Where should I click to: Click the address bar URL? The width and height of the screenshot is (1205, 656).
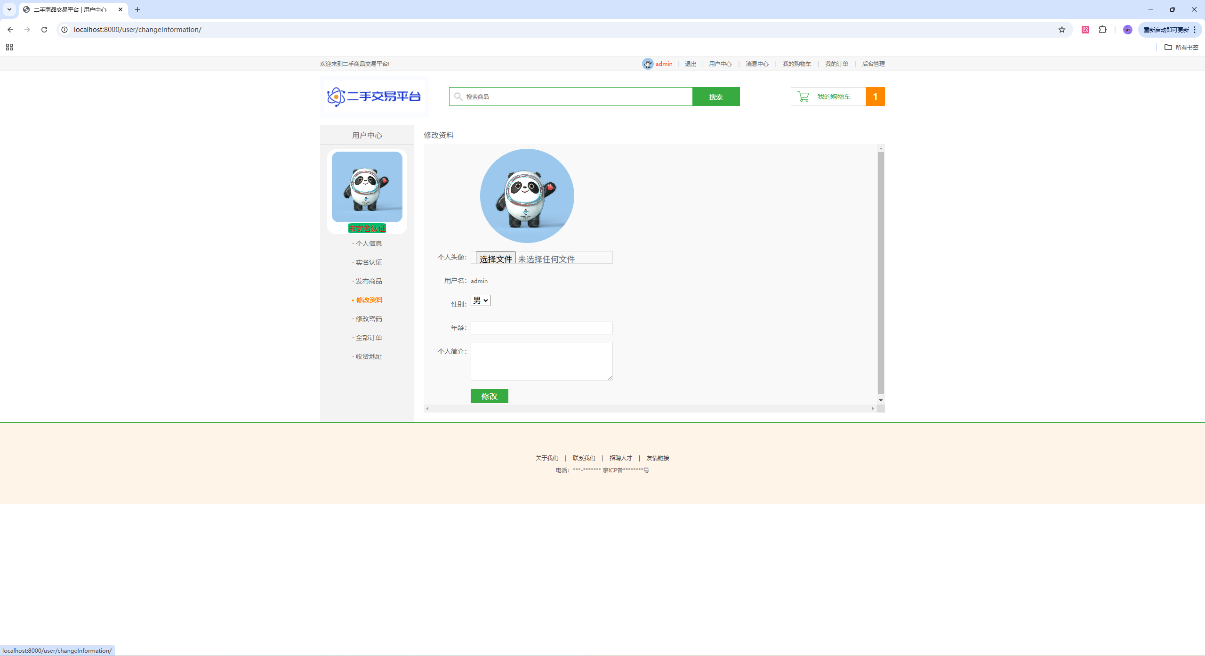137,30
